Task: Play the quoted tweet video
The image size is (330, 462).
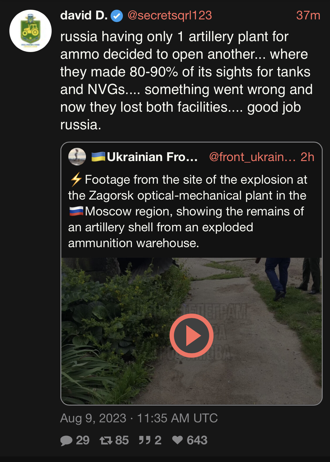Action: pos(191,335)
